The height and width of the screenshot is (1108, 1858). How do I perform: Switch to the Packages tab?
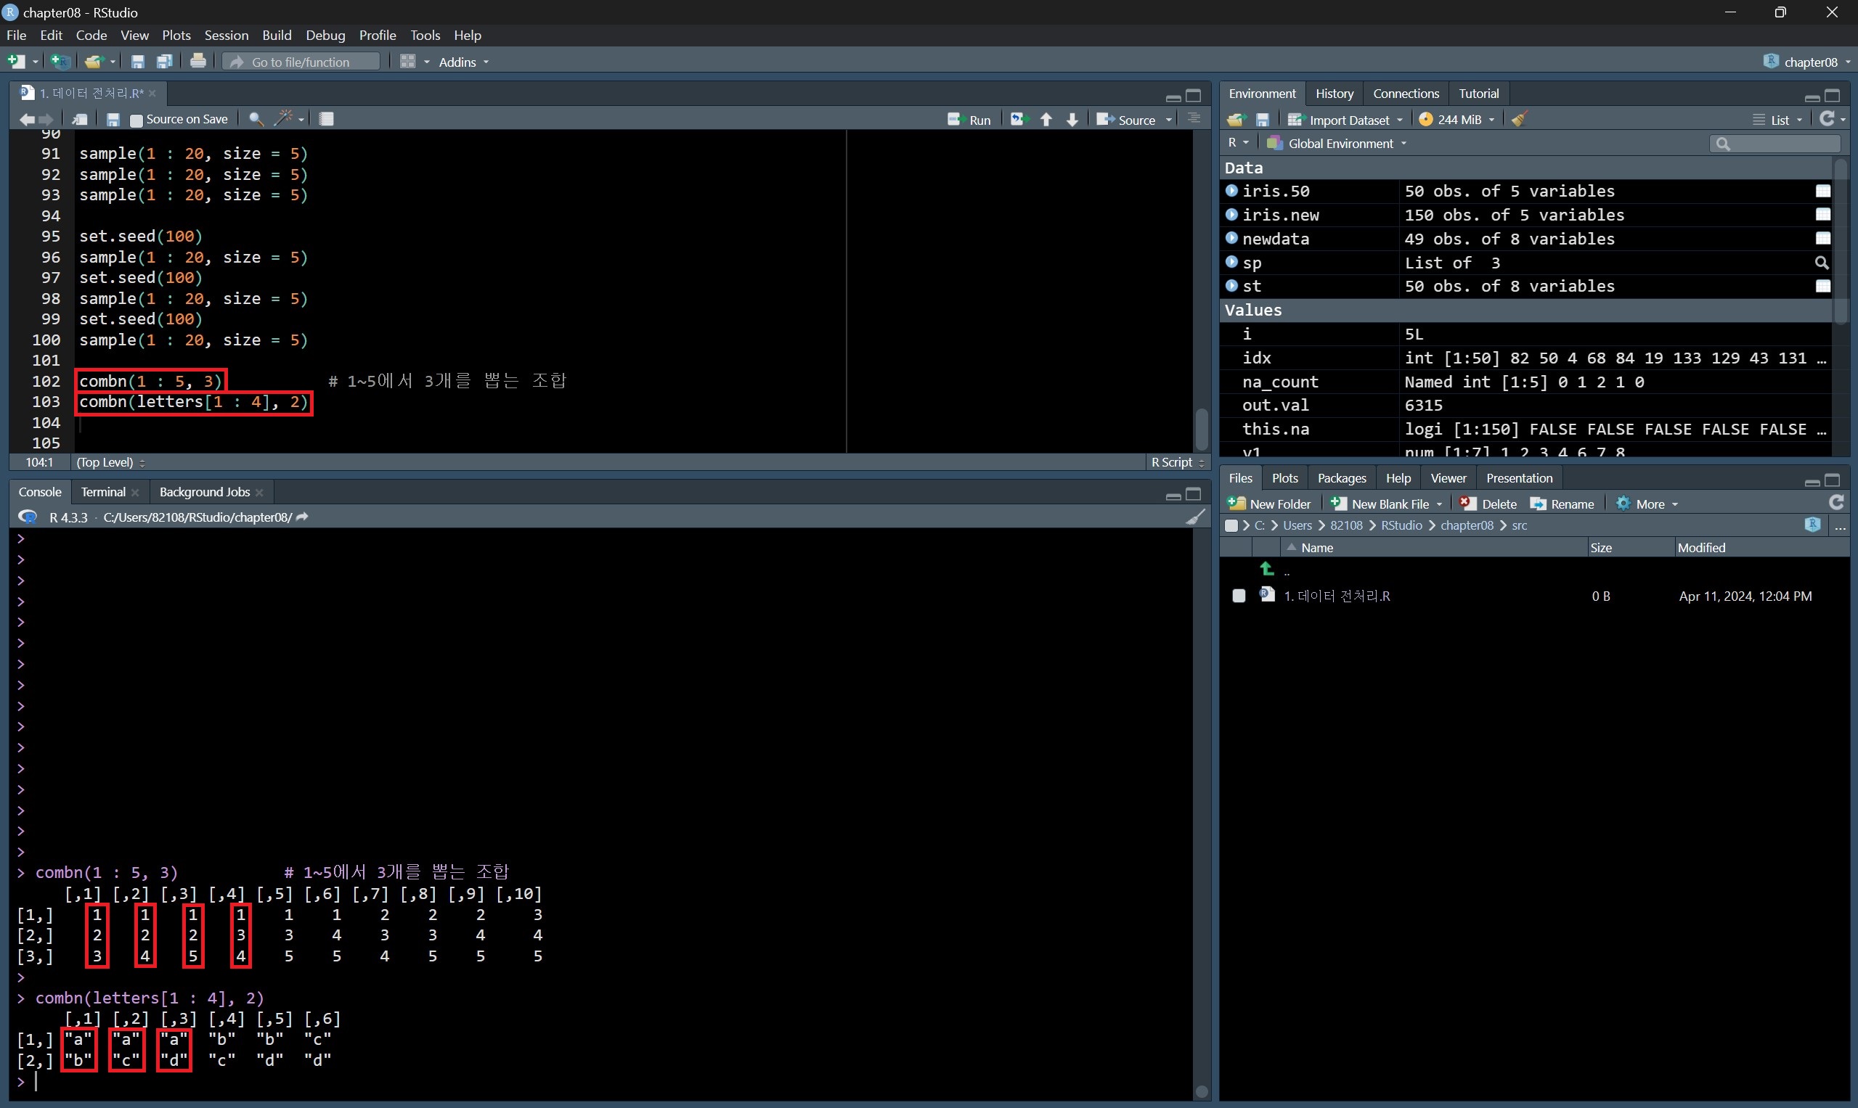(1341, 478)
